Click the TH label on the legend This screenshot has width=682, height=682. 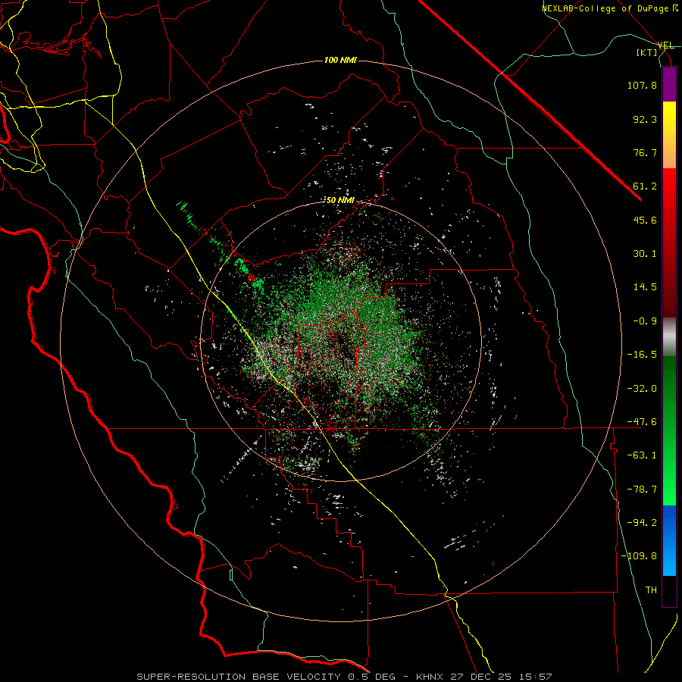coord(651,590)
